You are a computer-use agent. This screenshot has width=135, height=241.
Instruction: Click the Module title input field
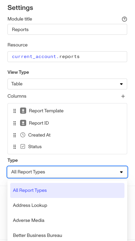point(67,29)
